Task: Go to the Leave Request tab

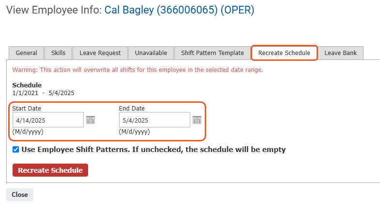Action: tap(100, 53)
